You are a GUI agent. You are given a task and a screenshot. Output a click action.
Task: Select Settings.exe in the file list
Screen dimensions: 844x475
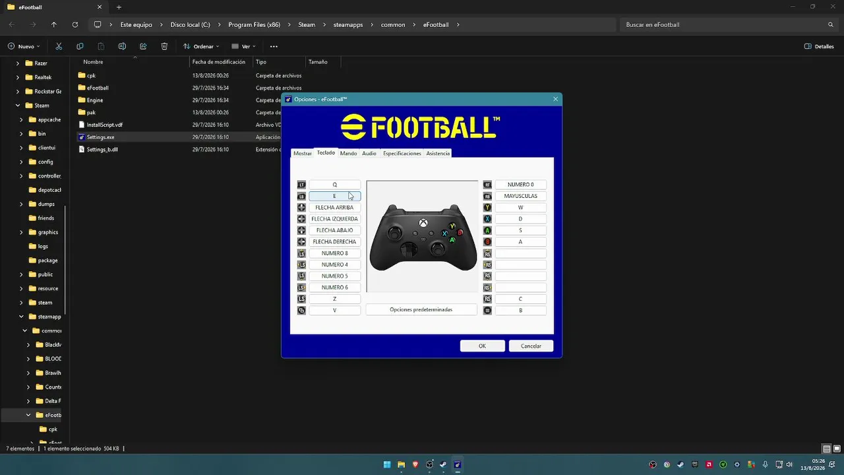coord(100,137)
